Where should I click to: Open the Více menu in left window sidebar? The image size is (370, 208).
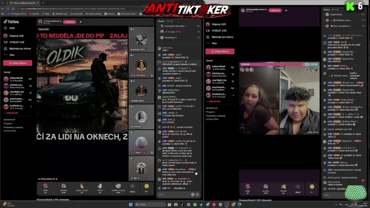[9, 55]
